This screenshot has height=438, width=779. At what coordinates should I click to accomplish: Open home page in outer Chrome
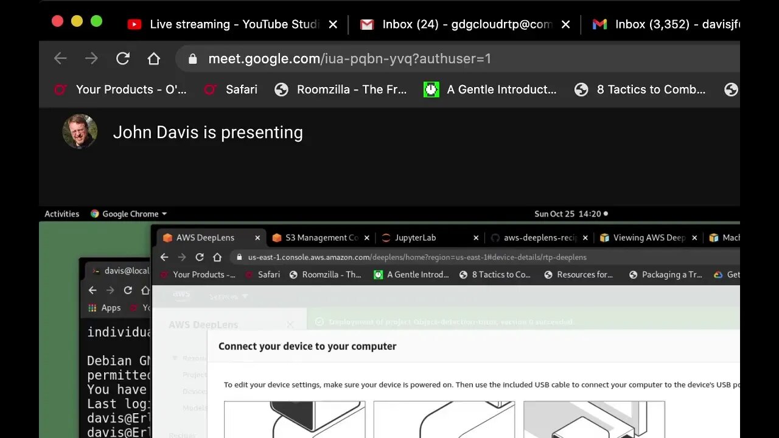pos(154,58)
